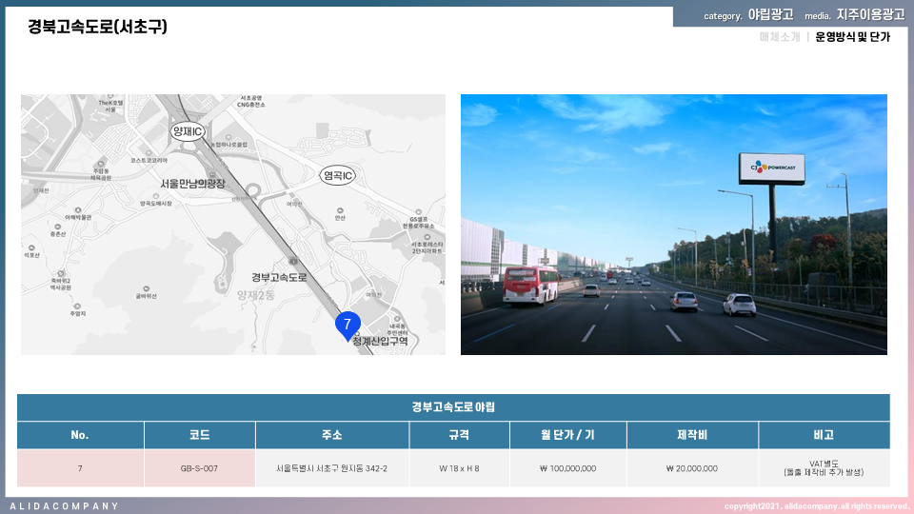Click the 염곡IC oval marker on map
The image size is (914, 514).
click(338, 175)
